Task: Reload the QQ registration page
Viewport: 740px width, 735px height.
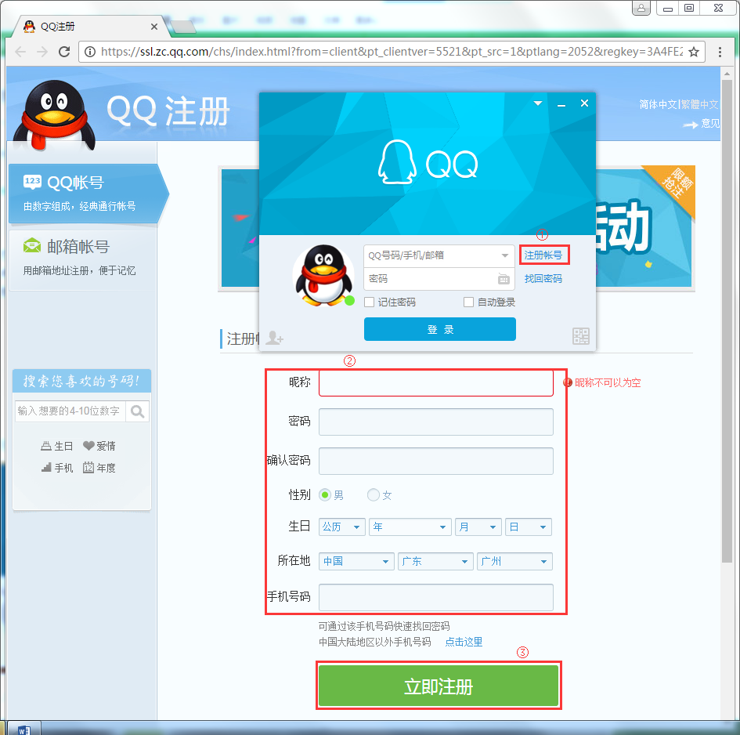Action: click(64, 52)
